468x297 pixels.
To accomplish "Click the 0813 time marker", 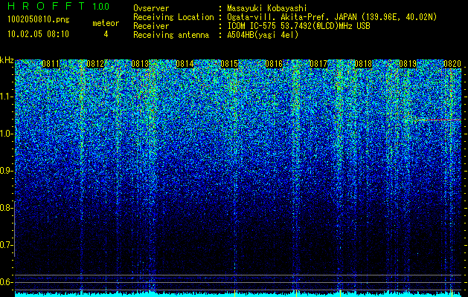I will pyautogui.click(x=140, y=64).
